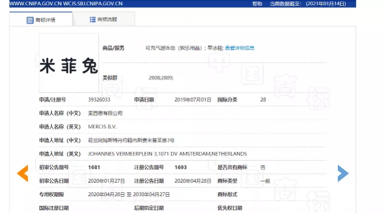Click the 国际分类 field label
This screenshot has width=384, height=213.
[x=227, y=100]
